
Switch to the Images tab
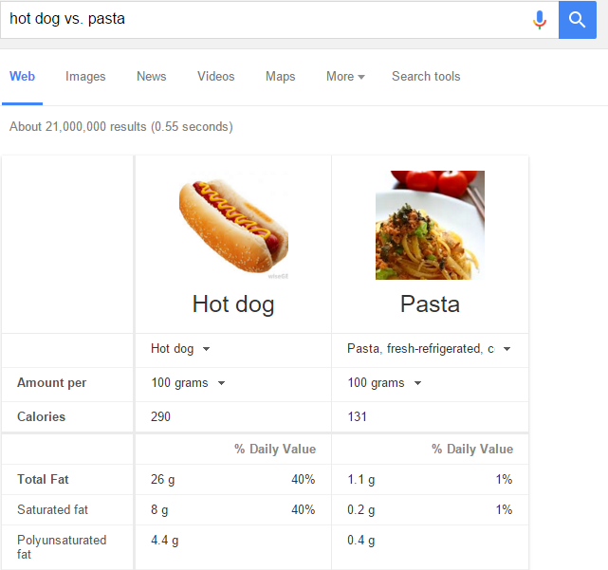click(x=85, y=77)
